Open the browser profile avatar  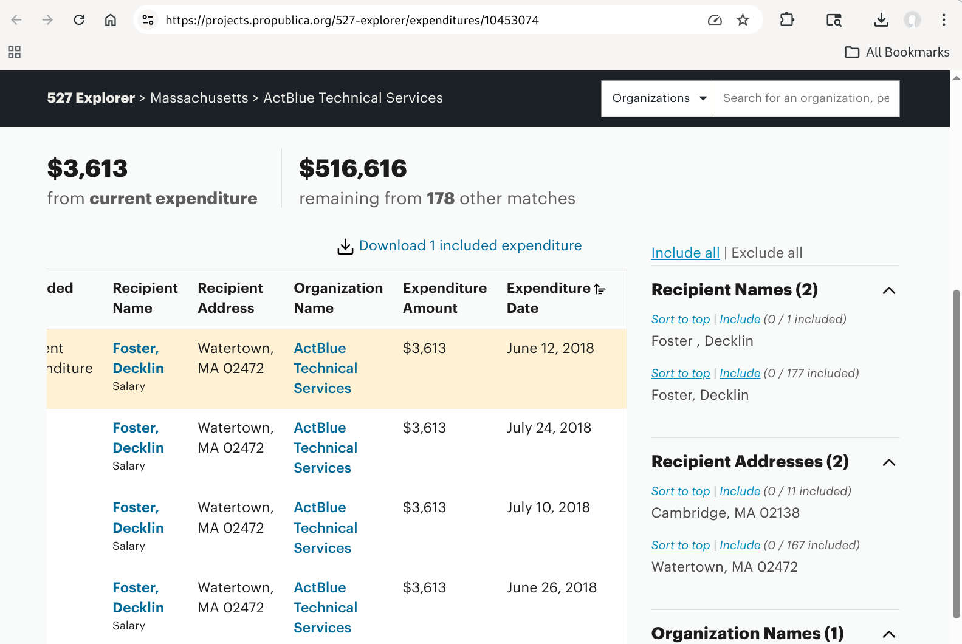(x=912, y=20)
